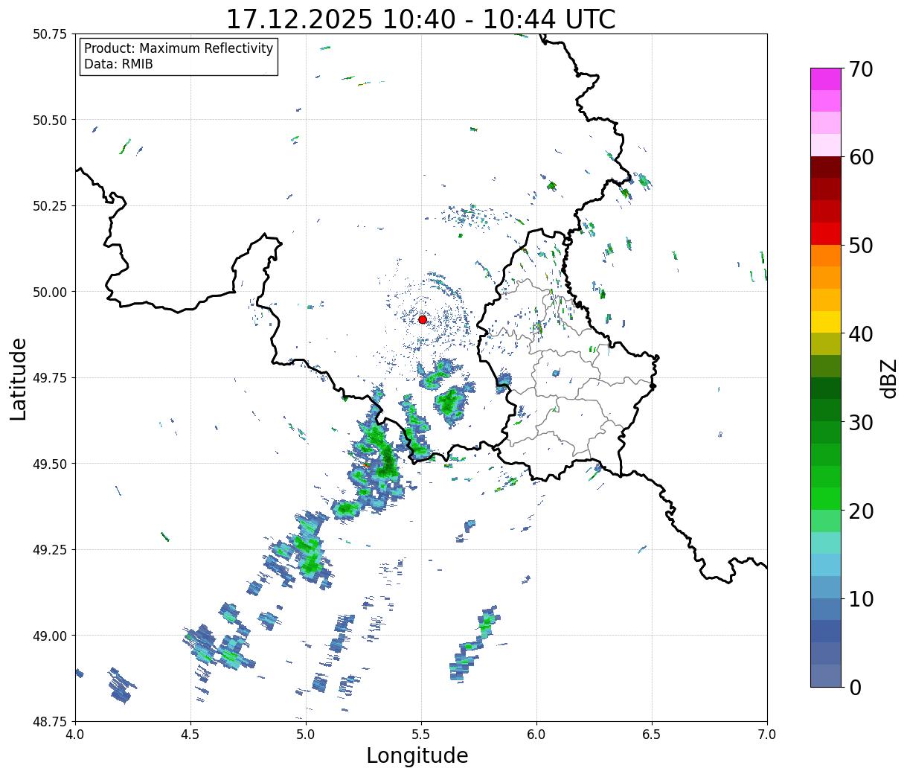Click the red radar location marker

[x=423, y=319]
